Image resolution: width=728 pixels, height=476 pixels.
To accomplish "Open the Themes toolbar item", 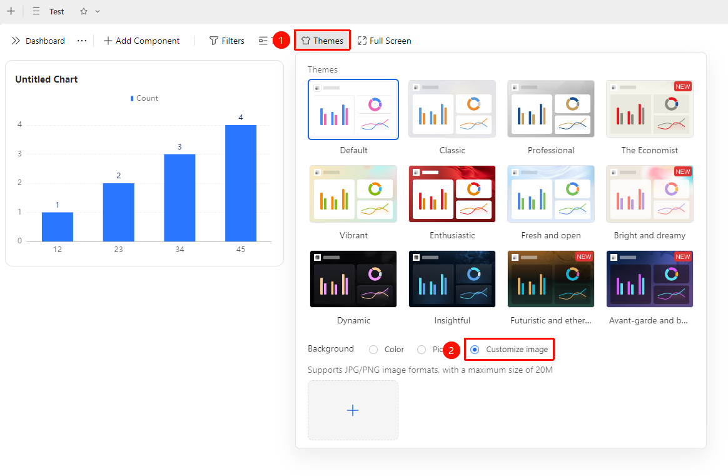I will (322, 41).
